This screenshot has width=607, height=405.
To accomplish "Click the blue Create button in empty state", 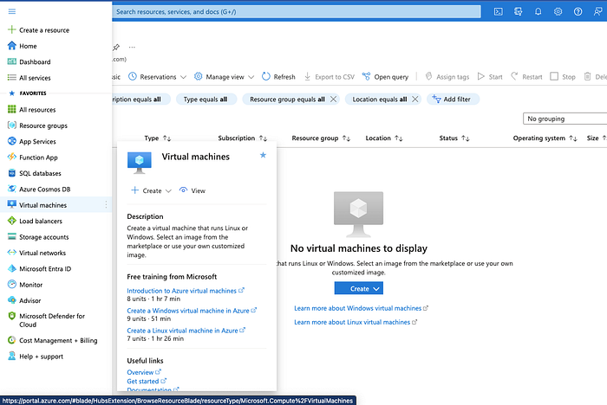I will (x=359, y=288).
